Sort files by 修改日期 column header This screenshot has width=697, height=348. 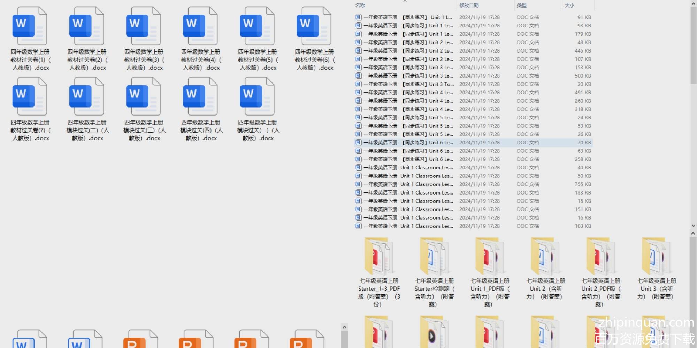469,6
